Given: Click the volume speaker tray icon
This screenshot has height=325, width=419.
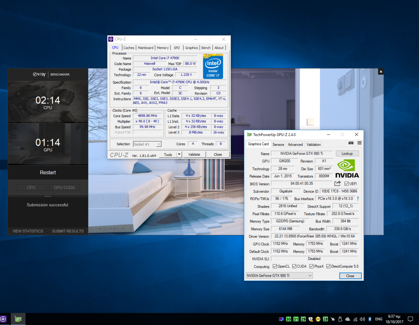Looking at the screenshot, I should tap(362, 319).
